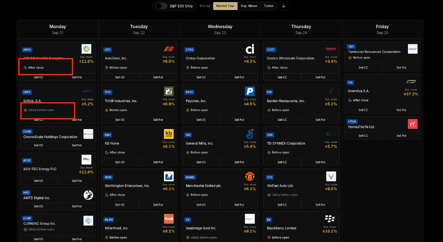Click the Manchester United crest logo
The image size is (443, 242).
[250, 176]
